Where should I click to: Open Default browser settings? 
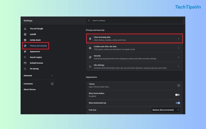[36, 63]
